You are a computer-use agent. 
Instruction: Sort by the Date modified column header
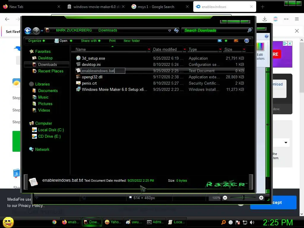[x=167, y=50]
